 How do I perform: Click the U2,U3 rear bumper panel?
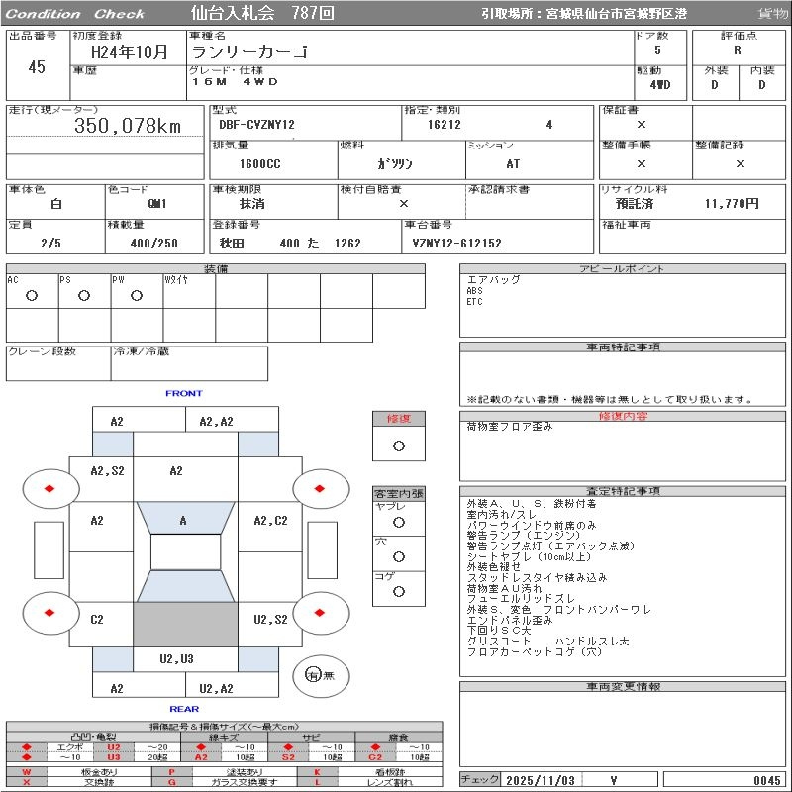176,659
